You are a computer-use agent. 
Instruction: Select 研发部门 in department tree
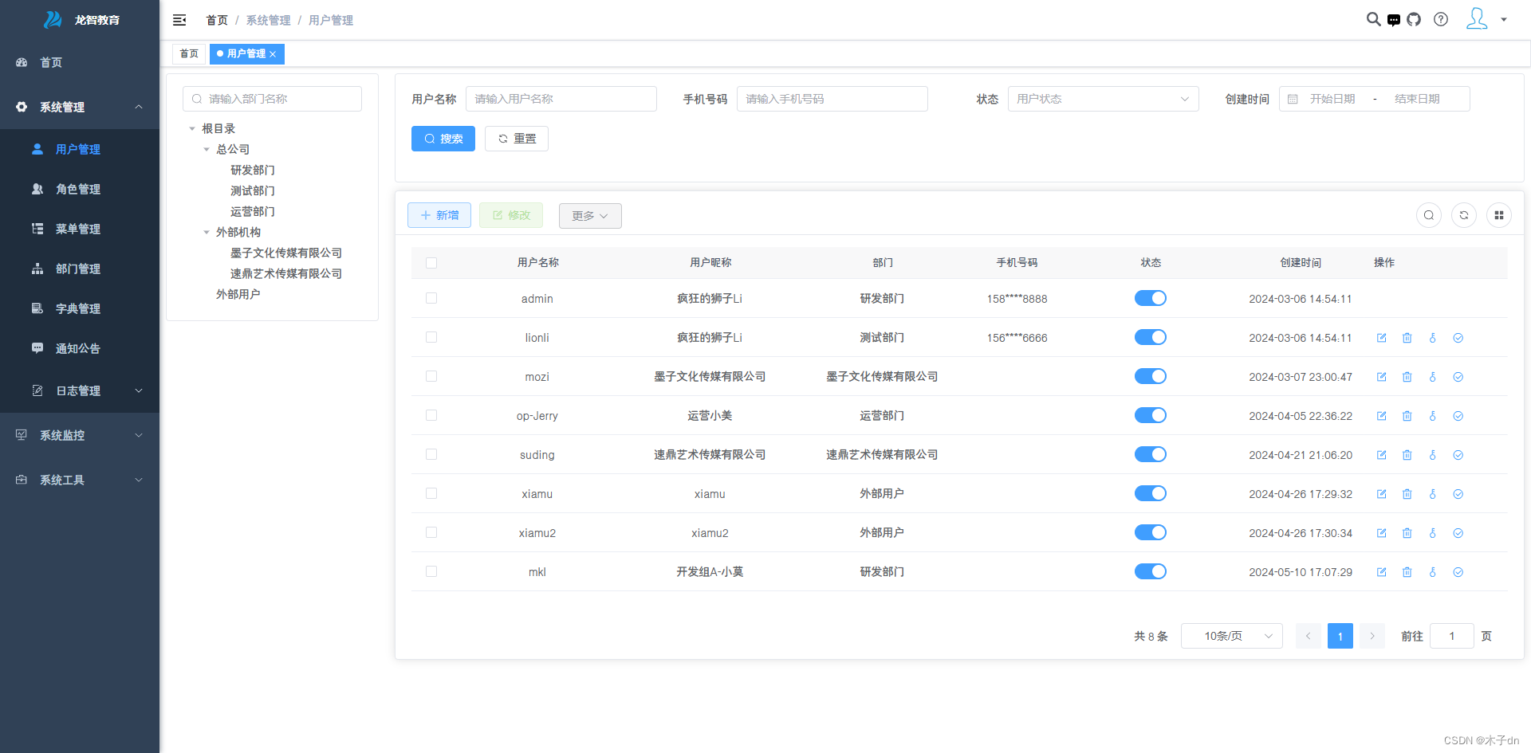(253, 170)
